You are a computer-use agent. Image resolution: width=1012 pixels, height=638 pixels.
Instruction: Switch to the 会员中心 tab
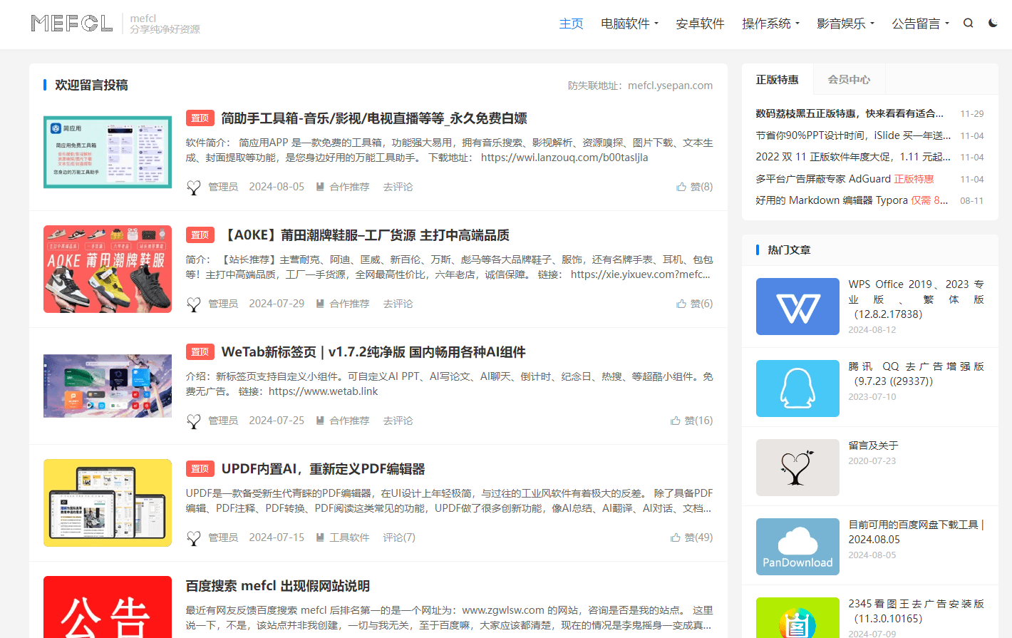[x=848, y=79]
